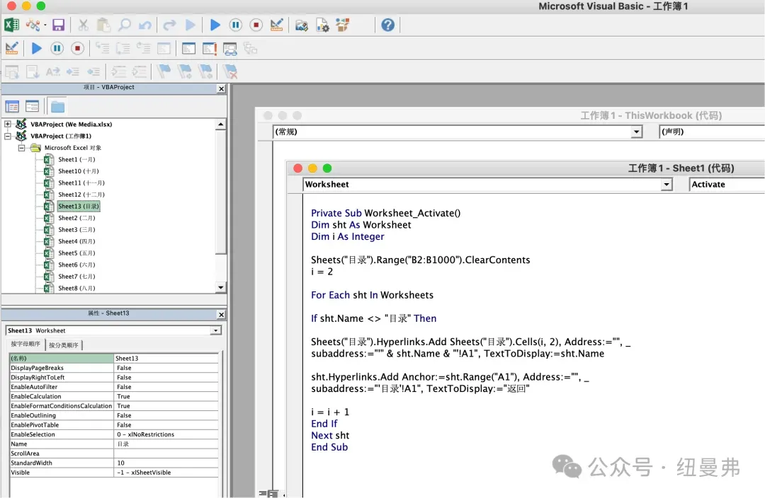Open Sheet13 Worksheet object dropdown in Properties
This screenshot has width=765, height=498.
(x=215, y=330)
